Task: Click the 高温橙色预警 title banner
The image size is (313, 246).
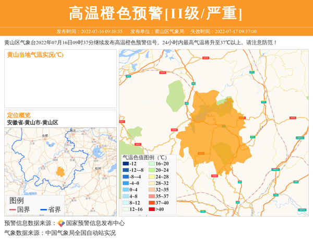Action: [156, 13]
